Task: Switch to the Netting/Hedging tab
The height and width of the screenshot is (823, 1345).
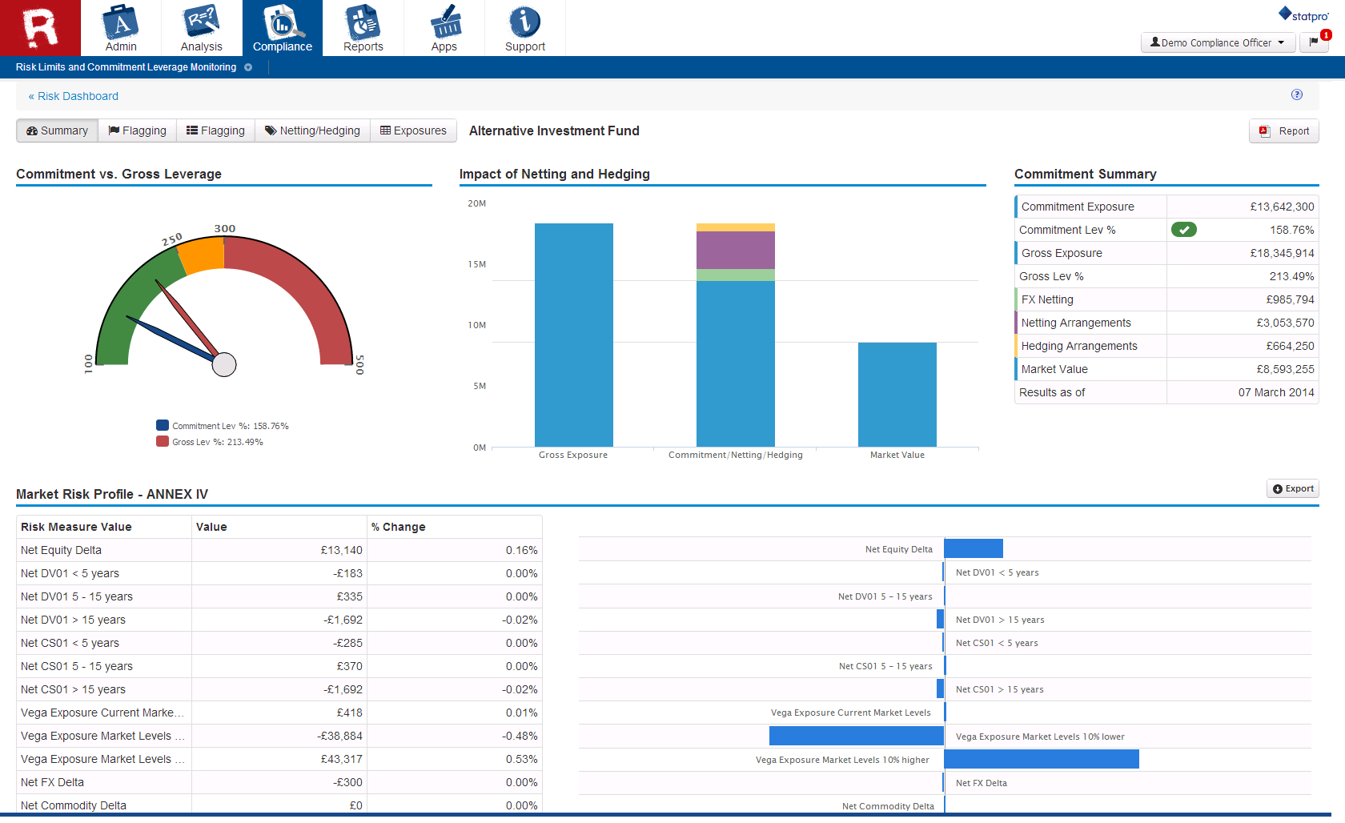Action: pyautogui.click(x=312, y=130)
